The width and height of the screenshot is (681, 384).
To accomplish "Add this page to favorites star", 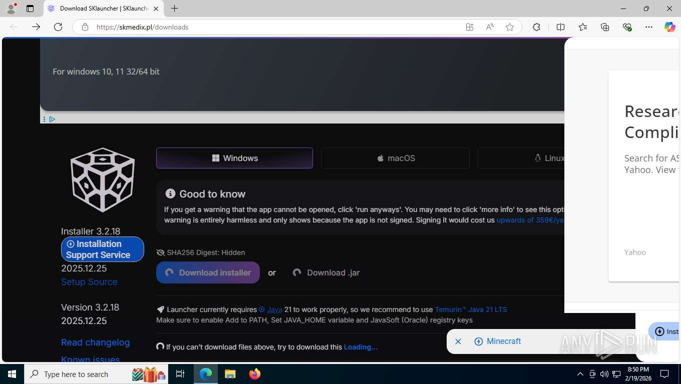I will coord(510,27).
